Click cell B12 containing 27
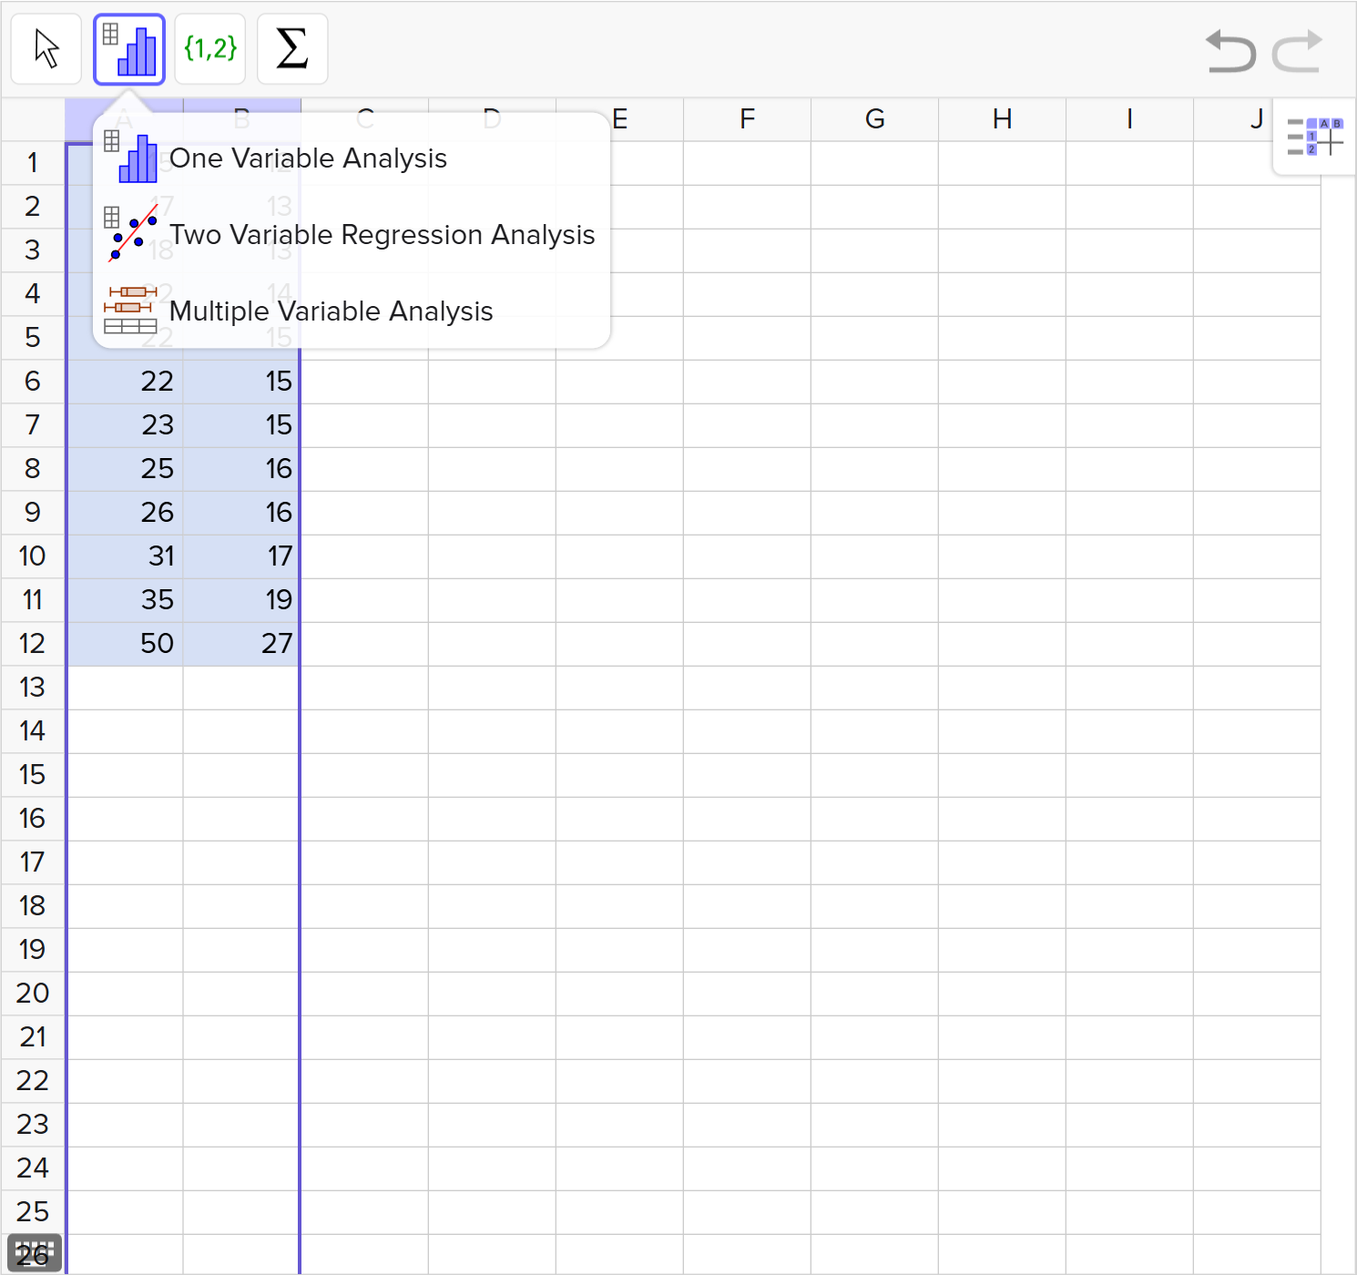 [242, 644]
